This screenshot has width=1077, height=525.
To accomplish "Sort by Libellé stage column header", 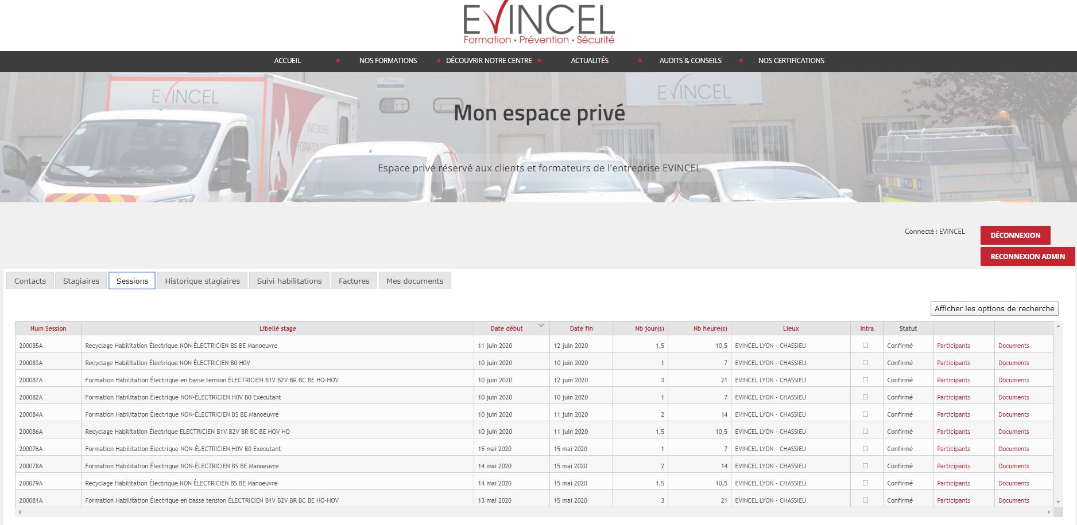I will coord(277,328).
